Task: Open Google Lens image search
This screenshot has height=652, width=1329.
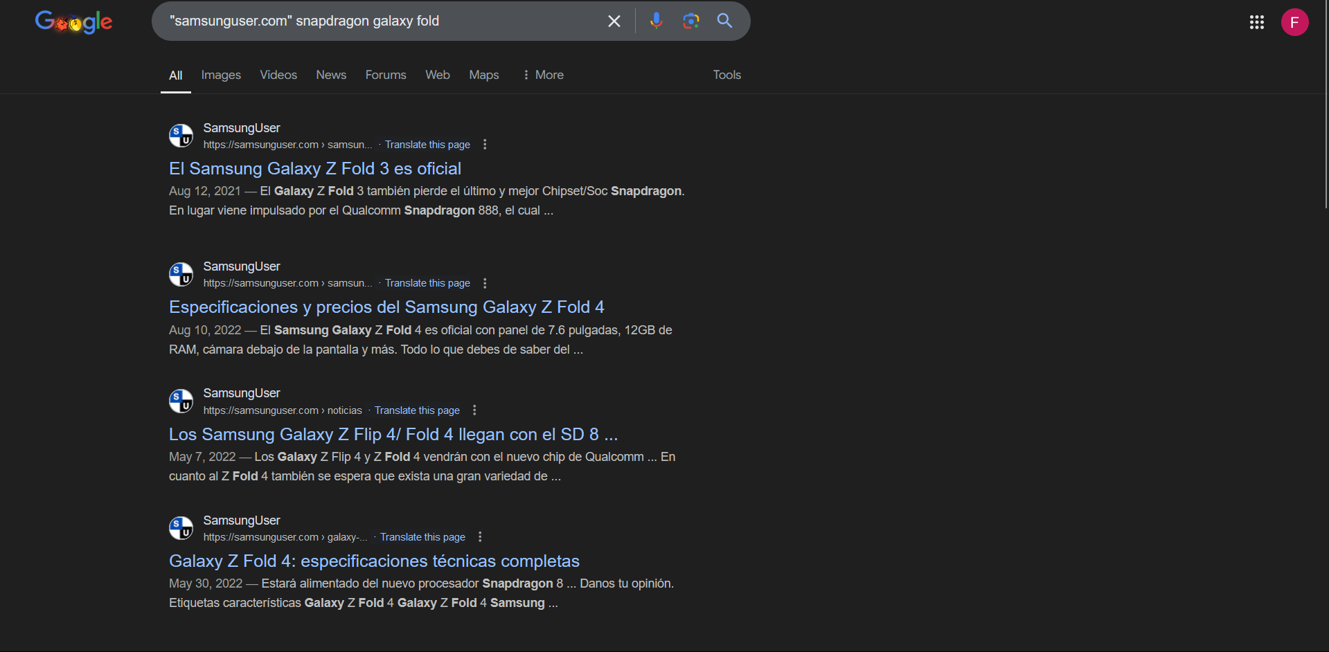Action: (x=690, y=21)
